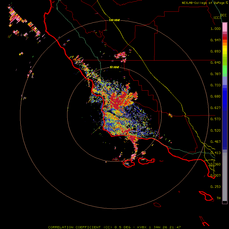Pick the olive green swatch near 0.840
229x229 pixels.
[x=225, y=61]
